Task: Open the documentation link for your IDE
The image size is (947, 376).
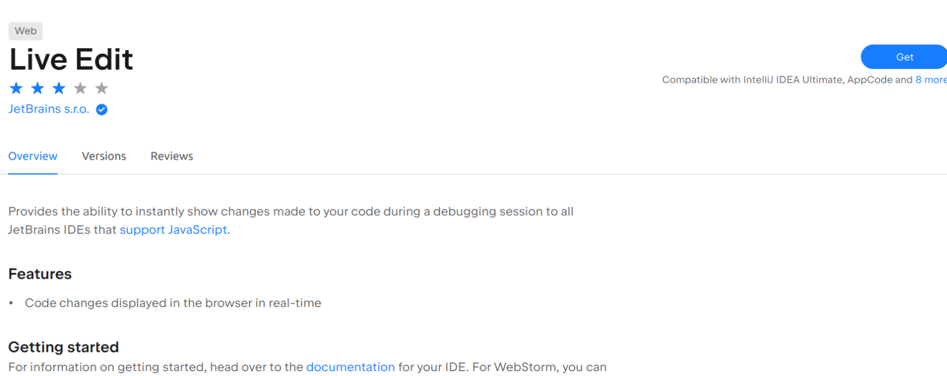Action: tap(350, 367)
